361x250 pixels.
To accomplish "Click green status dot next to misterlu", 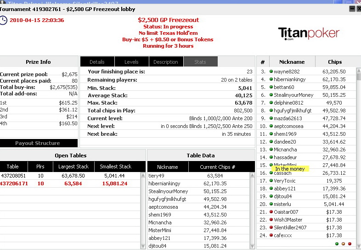I will pos(271,204).
